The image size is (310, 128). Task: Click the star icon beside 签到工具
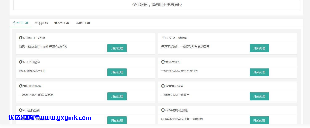pos(56,23)
